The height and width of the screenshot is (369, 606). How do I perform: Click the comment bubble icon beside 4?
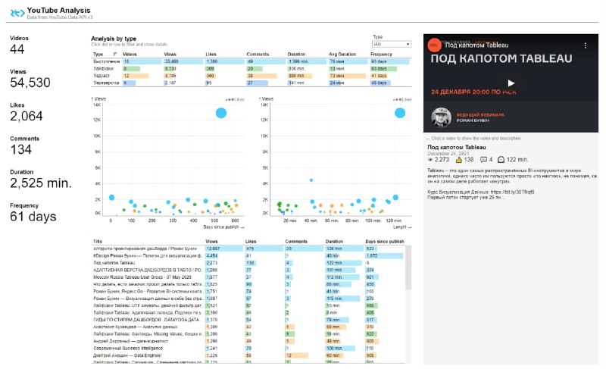483,160
